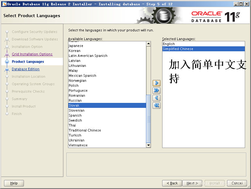The height and width of the screenshot is (189, 251).
Task: Select Spanish in Available Languages
Action: click(107, 115)
